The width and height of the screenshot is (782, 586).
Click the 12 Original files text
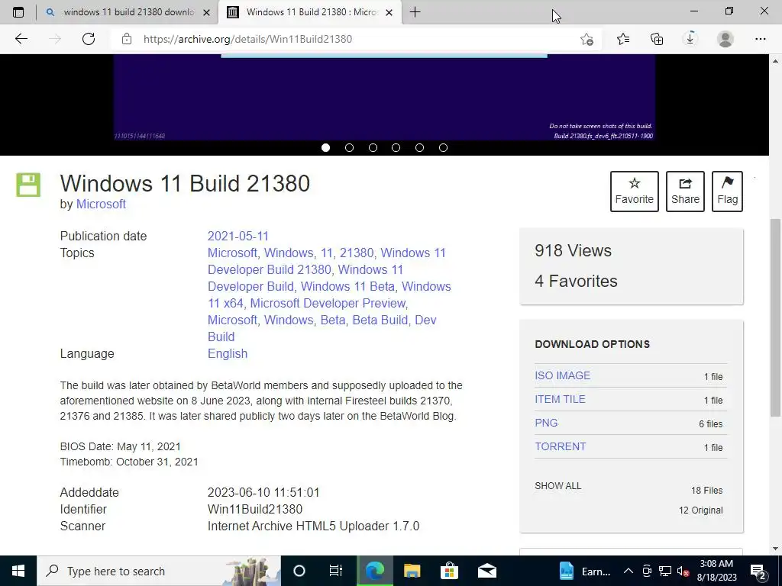click(x=701, y=510)
